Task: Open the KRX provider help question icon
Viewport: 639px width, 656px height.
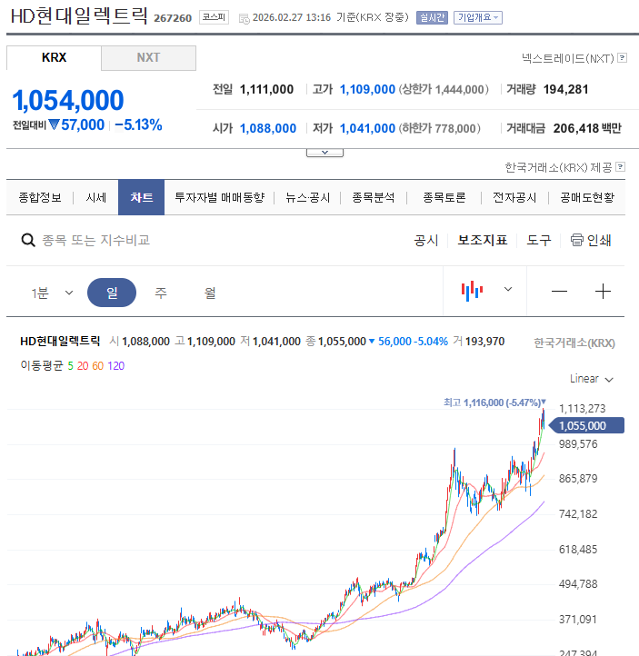Action: (621, 167)
